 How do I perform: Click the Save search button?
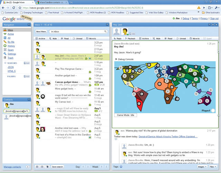(57, 167)
